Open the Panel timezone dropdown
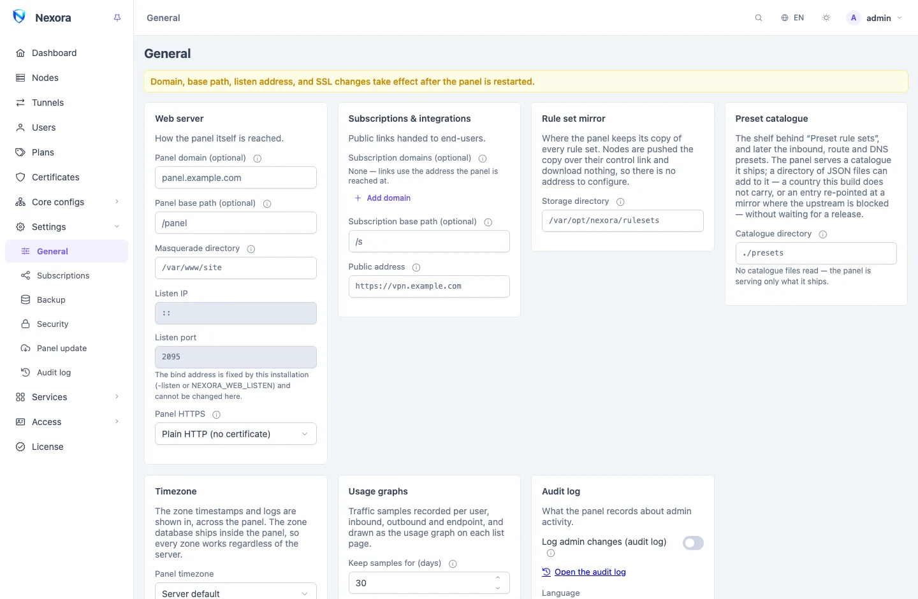 click(x=236, y=593)
